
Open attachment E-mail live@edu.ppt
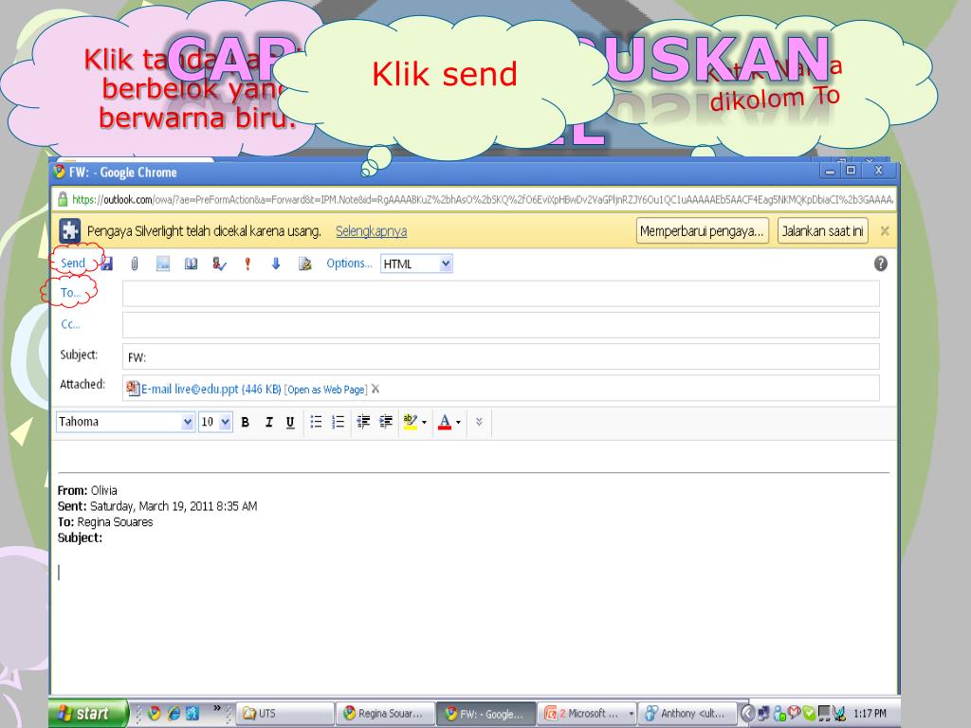[211, 389]
